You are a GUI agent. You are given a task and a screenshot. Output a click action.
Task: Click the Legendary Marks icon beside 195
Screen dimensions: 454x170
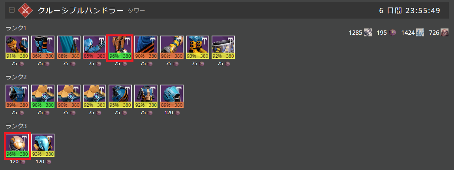coord(392,32)
